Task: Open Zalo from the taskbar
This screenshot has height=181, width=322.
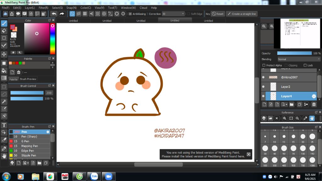Action: [94, 176]
